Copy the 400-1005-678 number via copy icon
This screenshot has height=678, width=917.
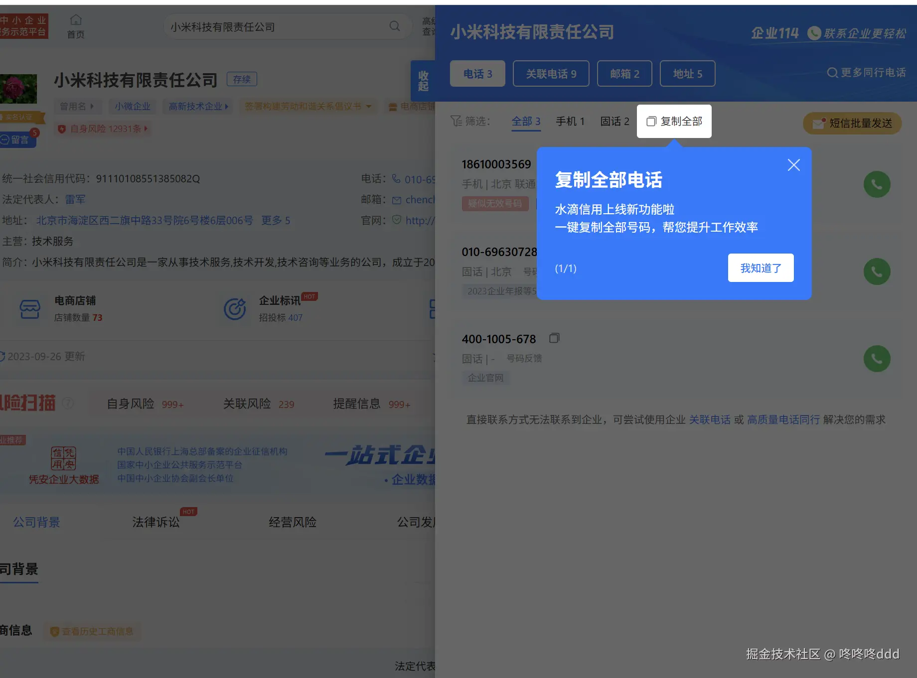pyautogui.click(x=554, y=338)
